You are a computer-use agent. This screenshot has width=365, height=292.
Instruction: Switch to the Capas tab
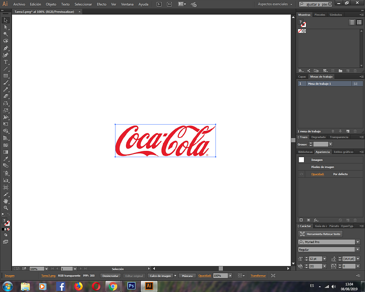[x=302, y=77]
